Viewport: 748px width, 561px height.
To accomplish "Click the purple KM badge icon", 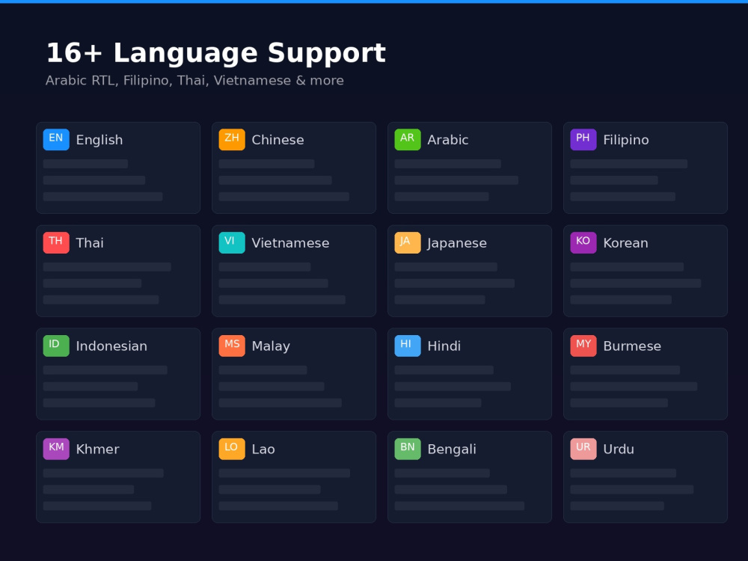I will tap(56, 449).
